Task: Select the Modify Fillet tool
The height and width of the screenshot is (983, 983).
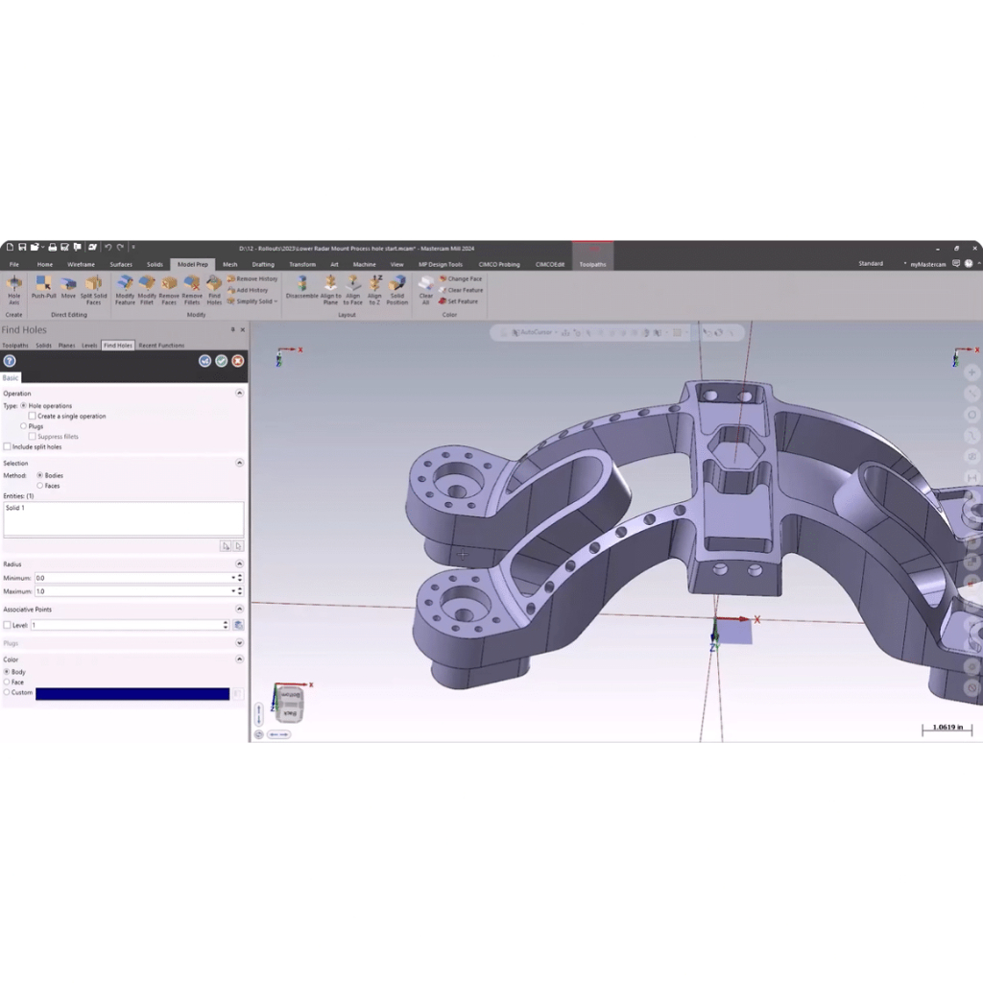Action: coord(147,288)
